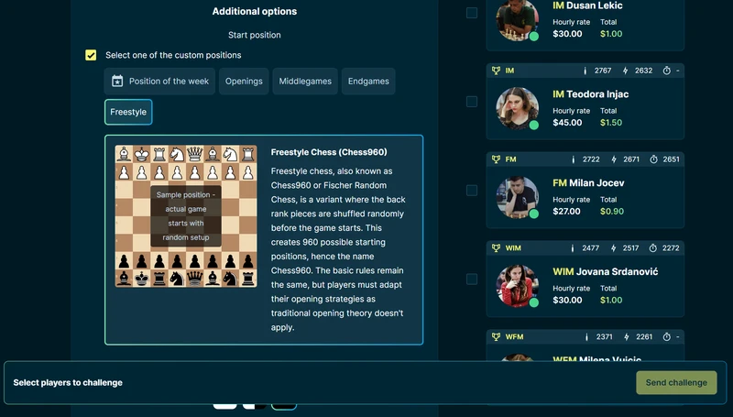Select the checkbox beside Milan Jocev
733x417 pixels.
click(x=472, y=191)
